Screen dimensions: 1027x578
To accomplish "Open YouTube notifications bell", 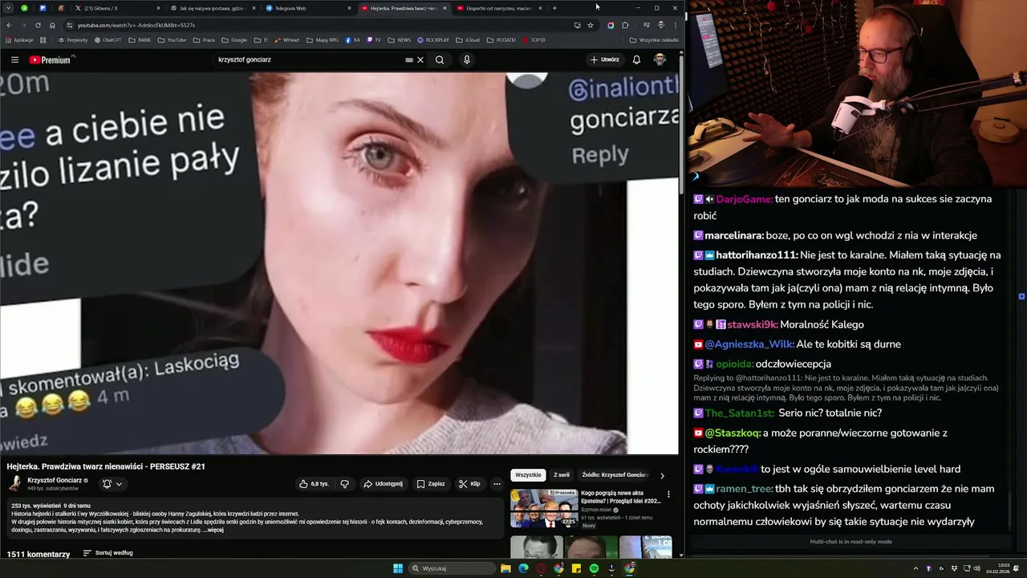I will coord(636,59).
